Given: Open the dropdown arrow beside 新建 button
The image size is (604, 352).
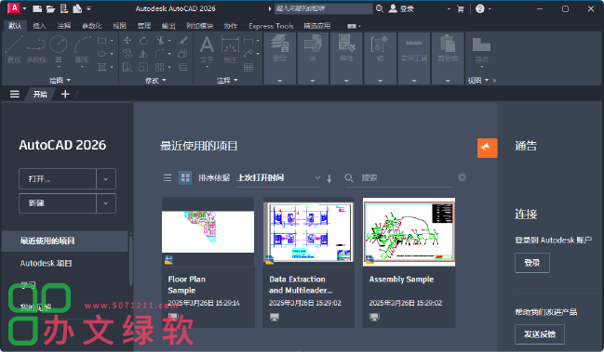Looking at the screenshot, I should click(x=106, y=203).
